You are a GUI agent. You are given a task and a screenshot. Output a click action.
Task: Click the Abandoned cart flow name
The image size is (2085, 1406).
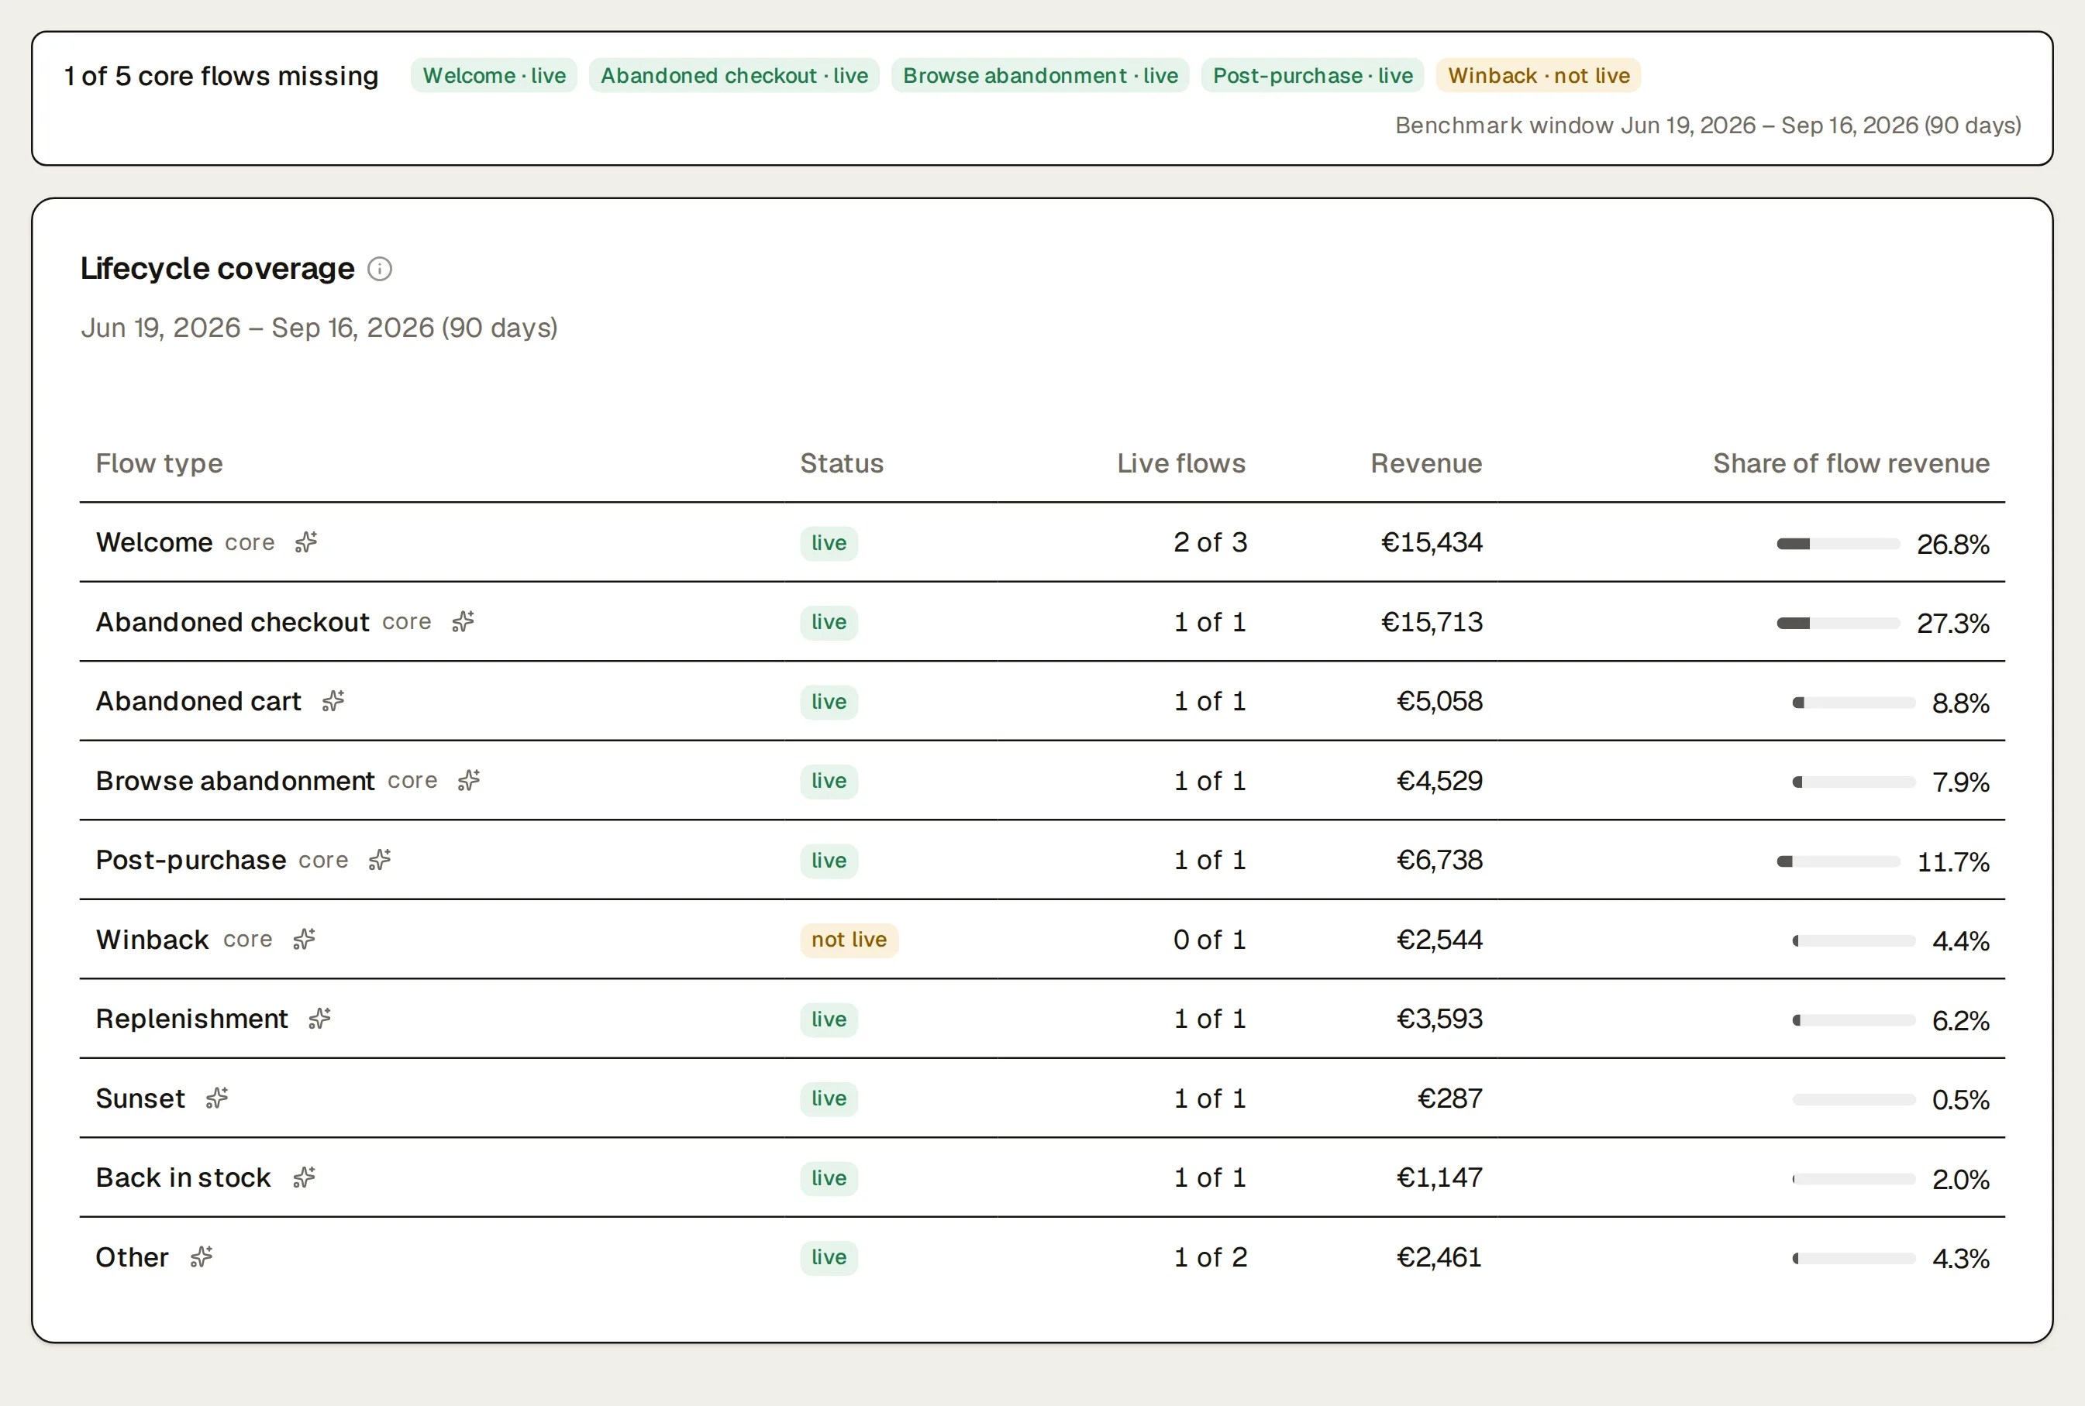[198, 701]
